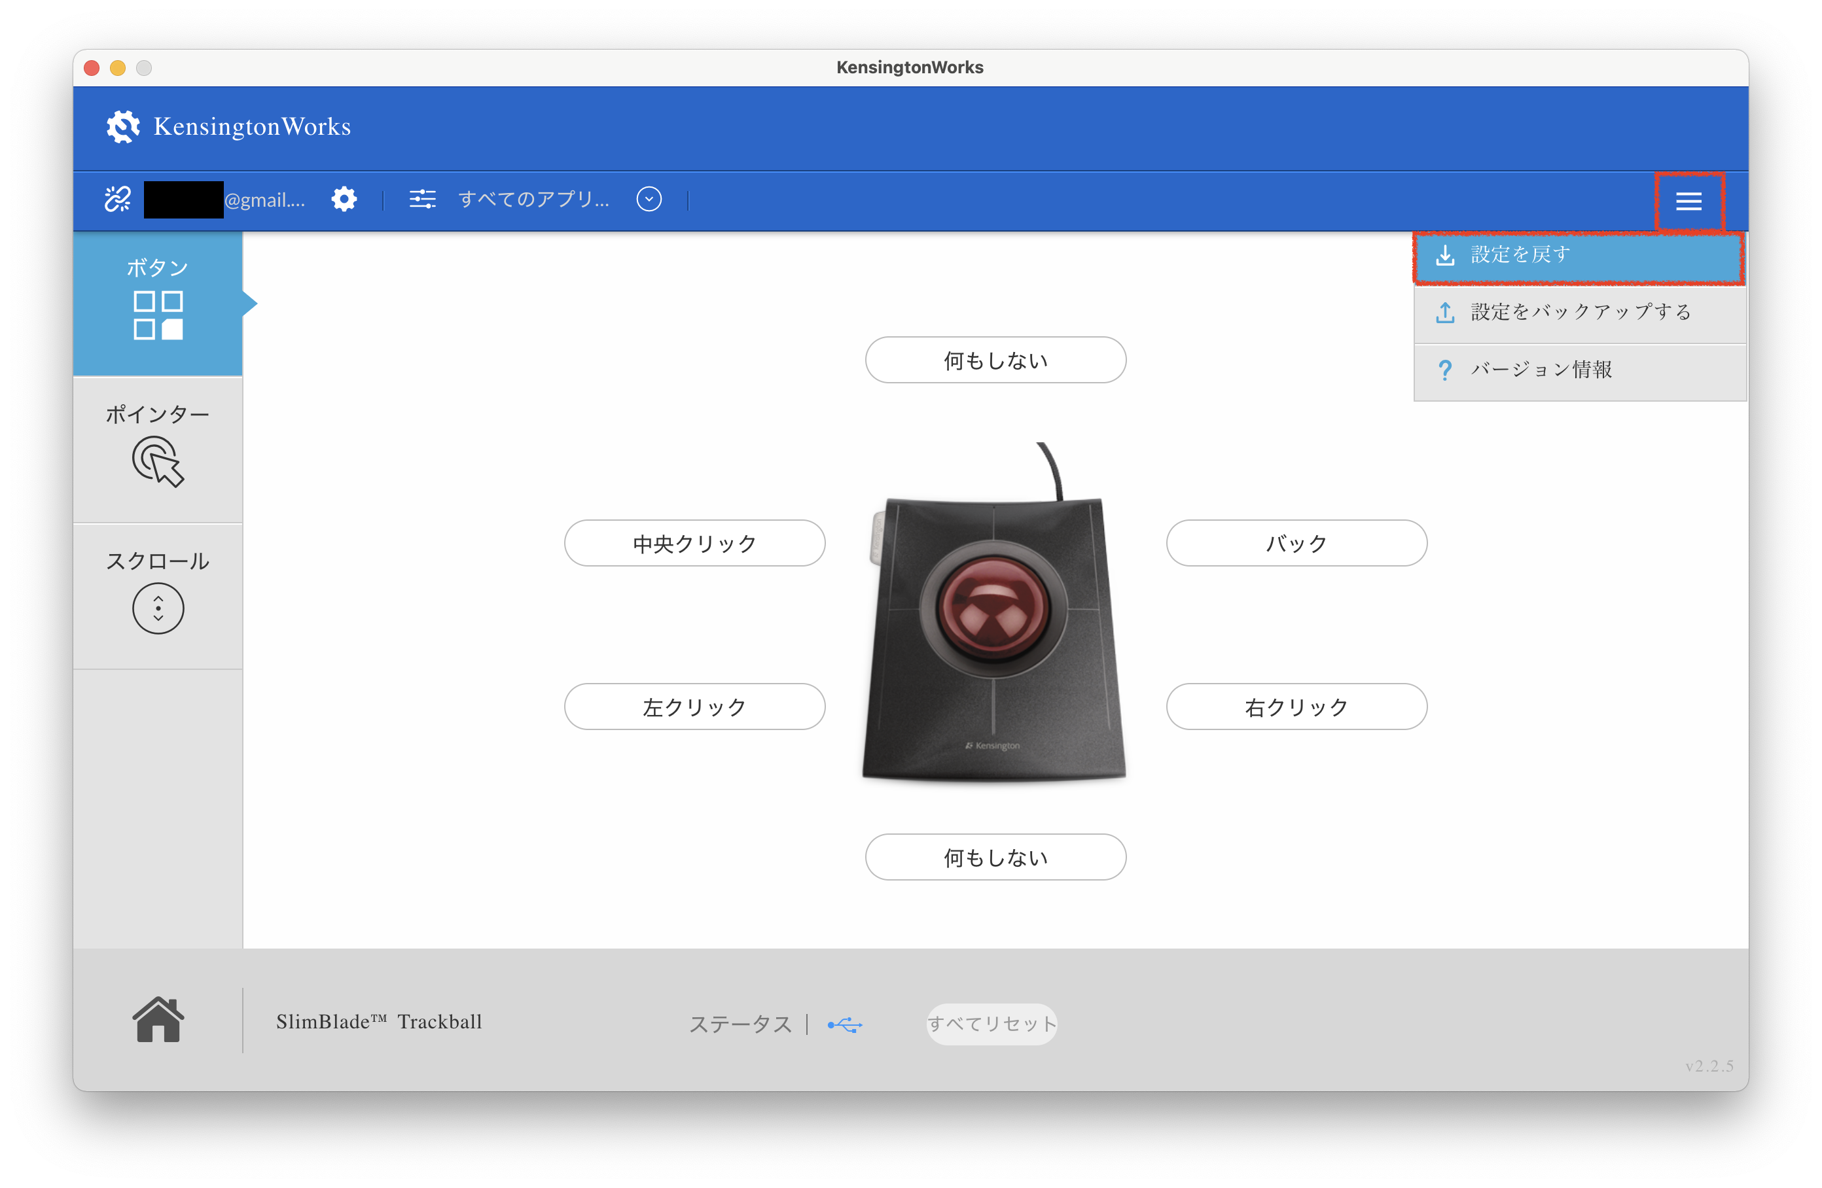Click the account settings gear icon

tap(344, 199)
